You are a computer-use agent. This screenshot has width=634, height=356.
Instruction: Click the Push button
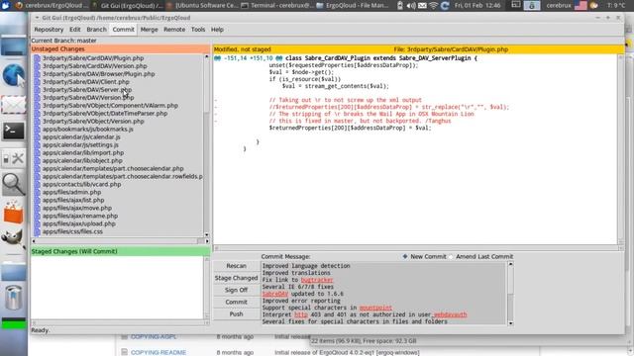pos(236,314)
